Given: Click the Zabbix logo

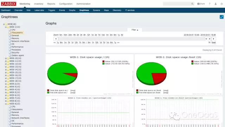Looking at the screenshot, I should (x=8, y=4).
